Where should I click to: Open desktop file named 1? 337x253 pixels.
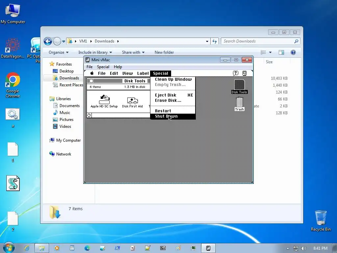(x=13, y=152)
